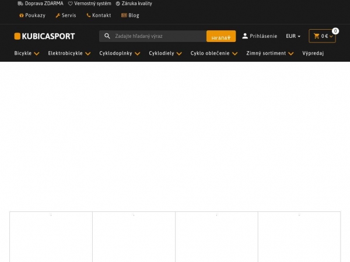Image resolution: width=350 pixels, height=262 pixels.
Task: Go to the Servis page
Action: pos(69,15)
